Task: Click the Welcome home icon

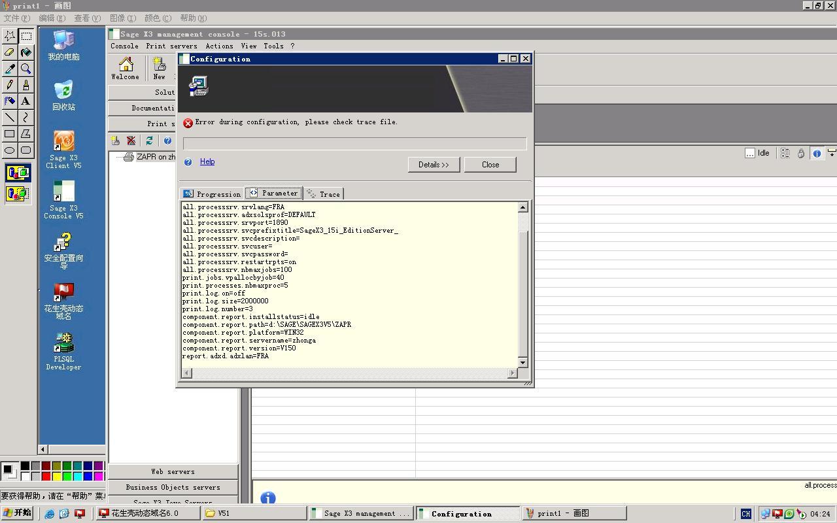Action: (x=125, y=68)
